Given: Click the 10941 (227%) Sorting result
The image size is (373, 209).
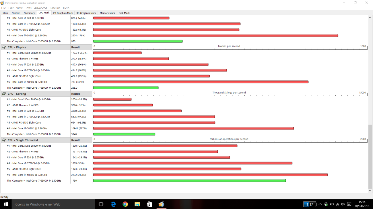Looking at the screenshot, I should pyautogui.click(x=79, y=128).
